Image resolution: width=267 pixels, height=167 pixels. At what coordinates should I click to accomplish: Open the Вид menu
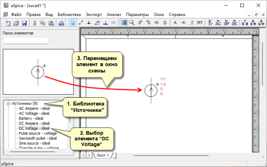pyautogui.click(x=49, y=15)
